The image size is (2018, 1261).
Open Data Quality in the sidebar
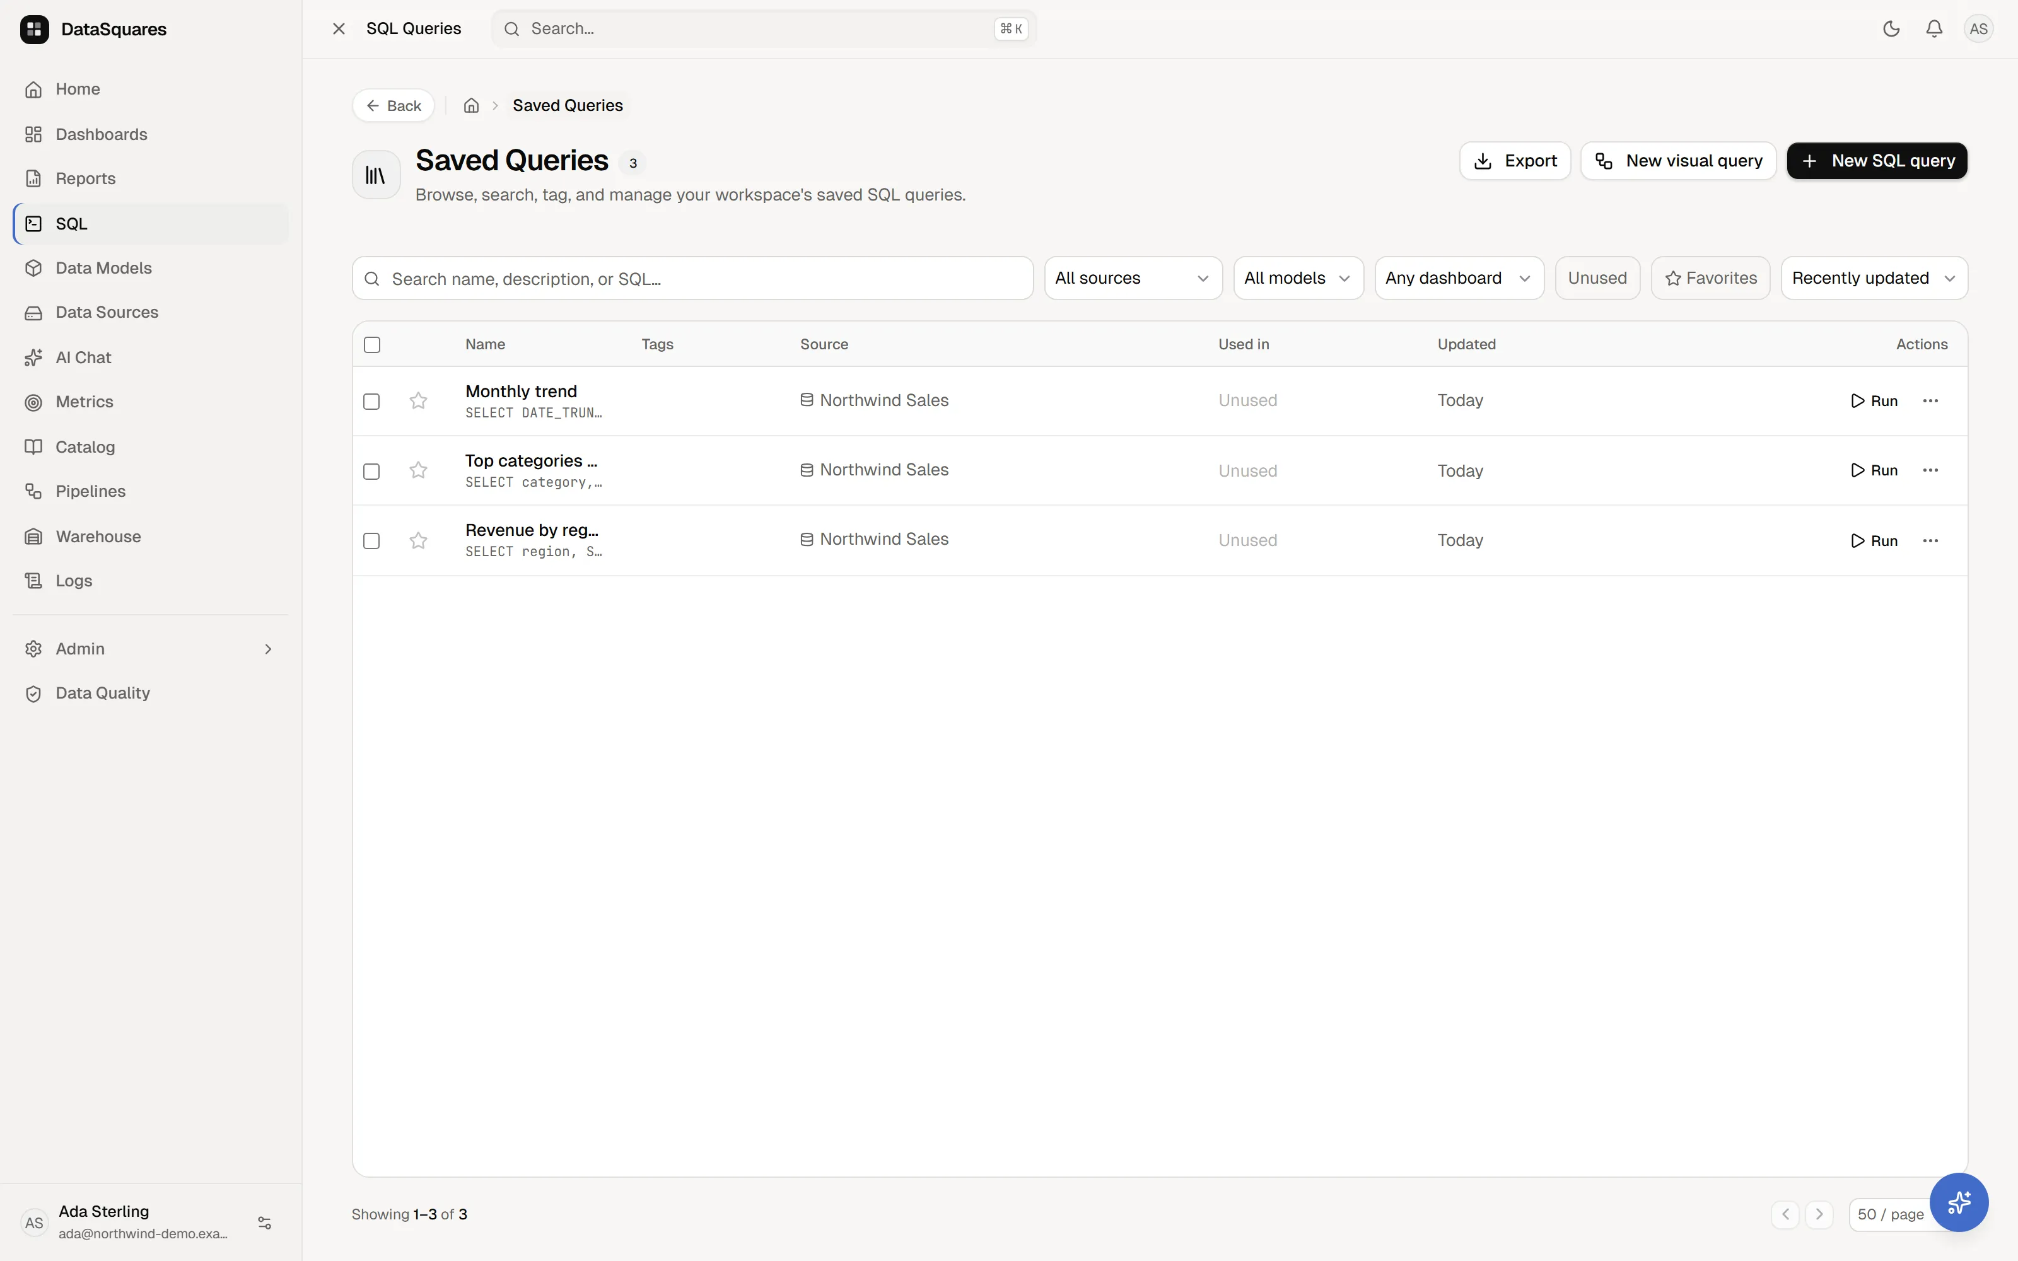150,693
